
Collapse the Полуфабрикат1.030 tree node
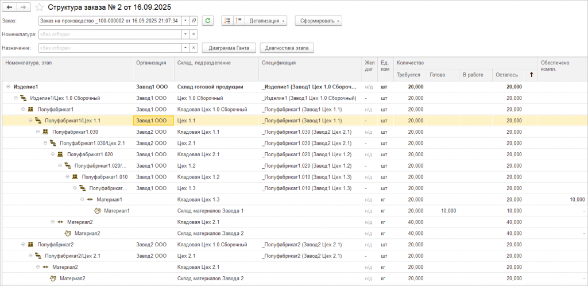[38, 132]
